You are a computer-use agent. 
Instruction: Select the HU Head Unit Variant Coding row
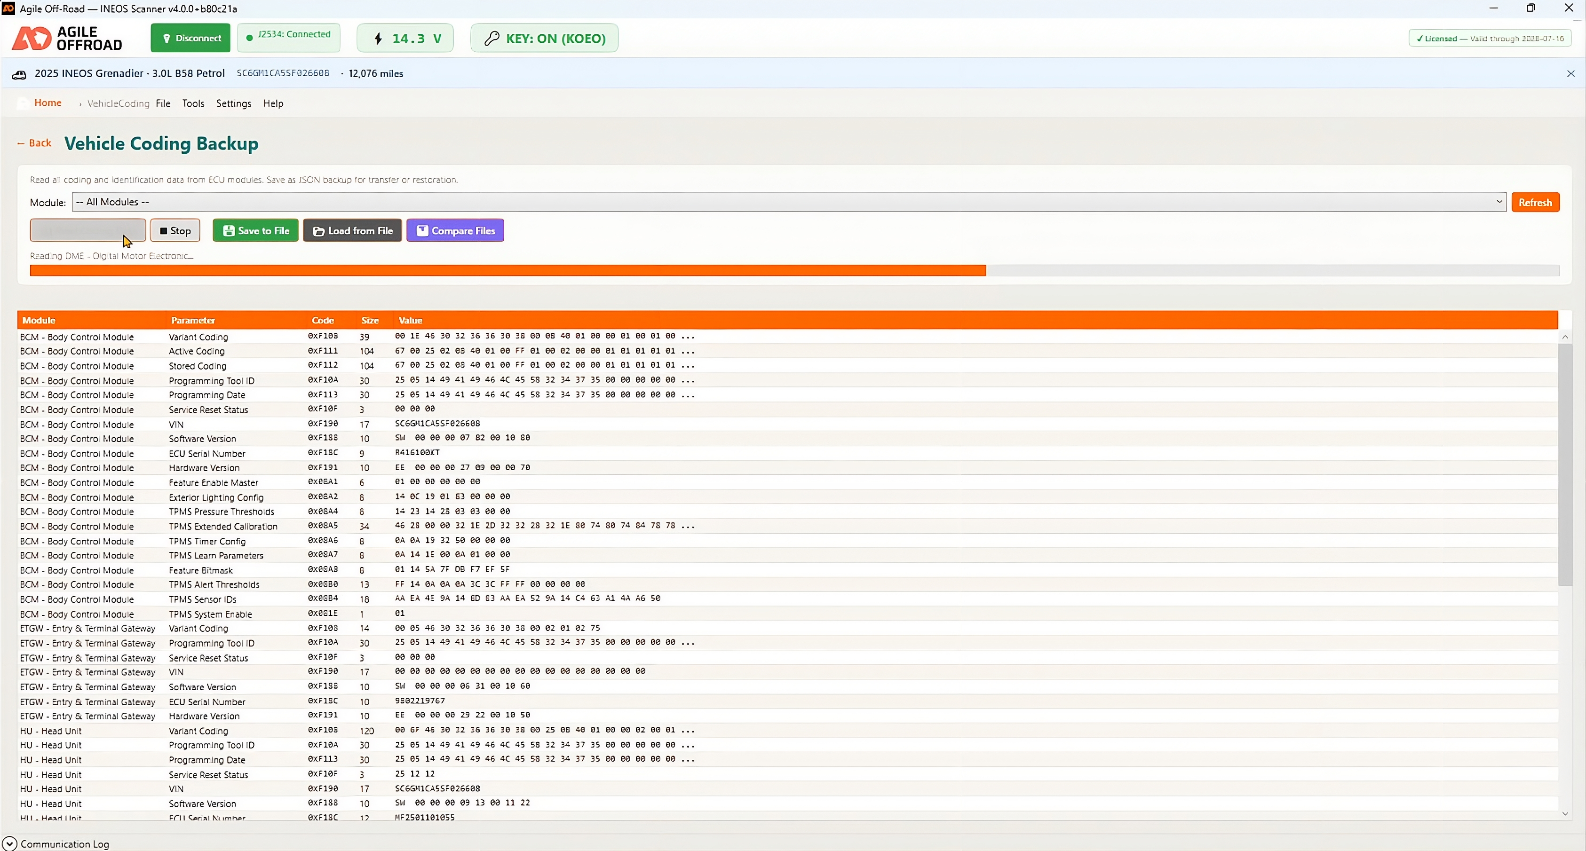coord(788,730)
